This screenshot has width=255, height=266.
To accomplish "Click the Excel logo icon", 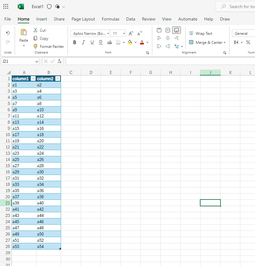I will tap(21, 7).
